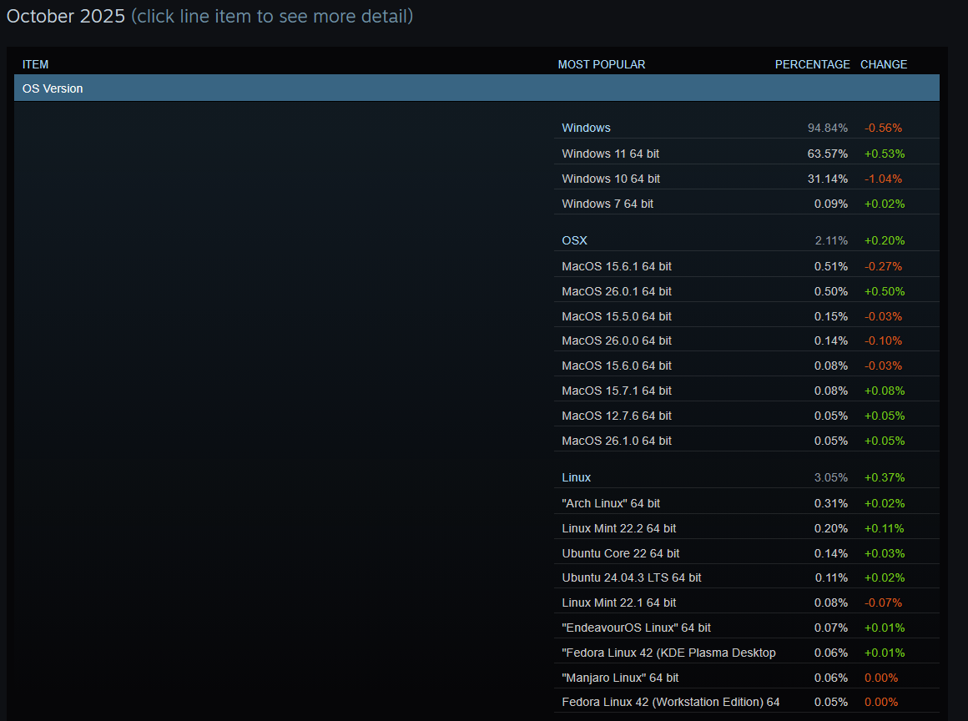
Task: Select the Windows 11 64 bit row
Action: 747,153
